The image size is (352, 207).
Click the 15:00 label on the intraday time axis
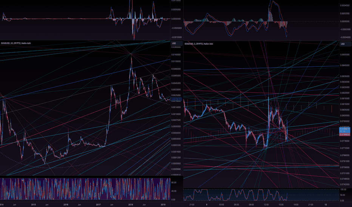(x=281, y=204)
